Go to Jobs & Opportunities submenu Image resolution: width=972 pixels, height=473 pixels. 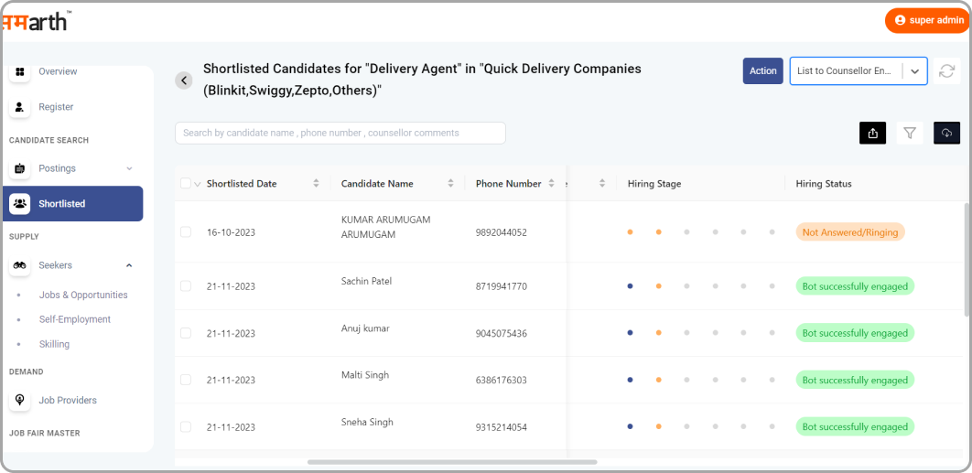[83, 296]
